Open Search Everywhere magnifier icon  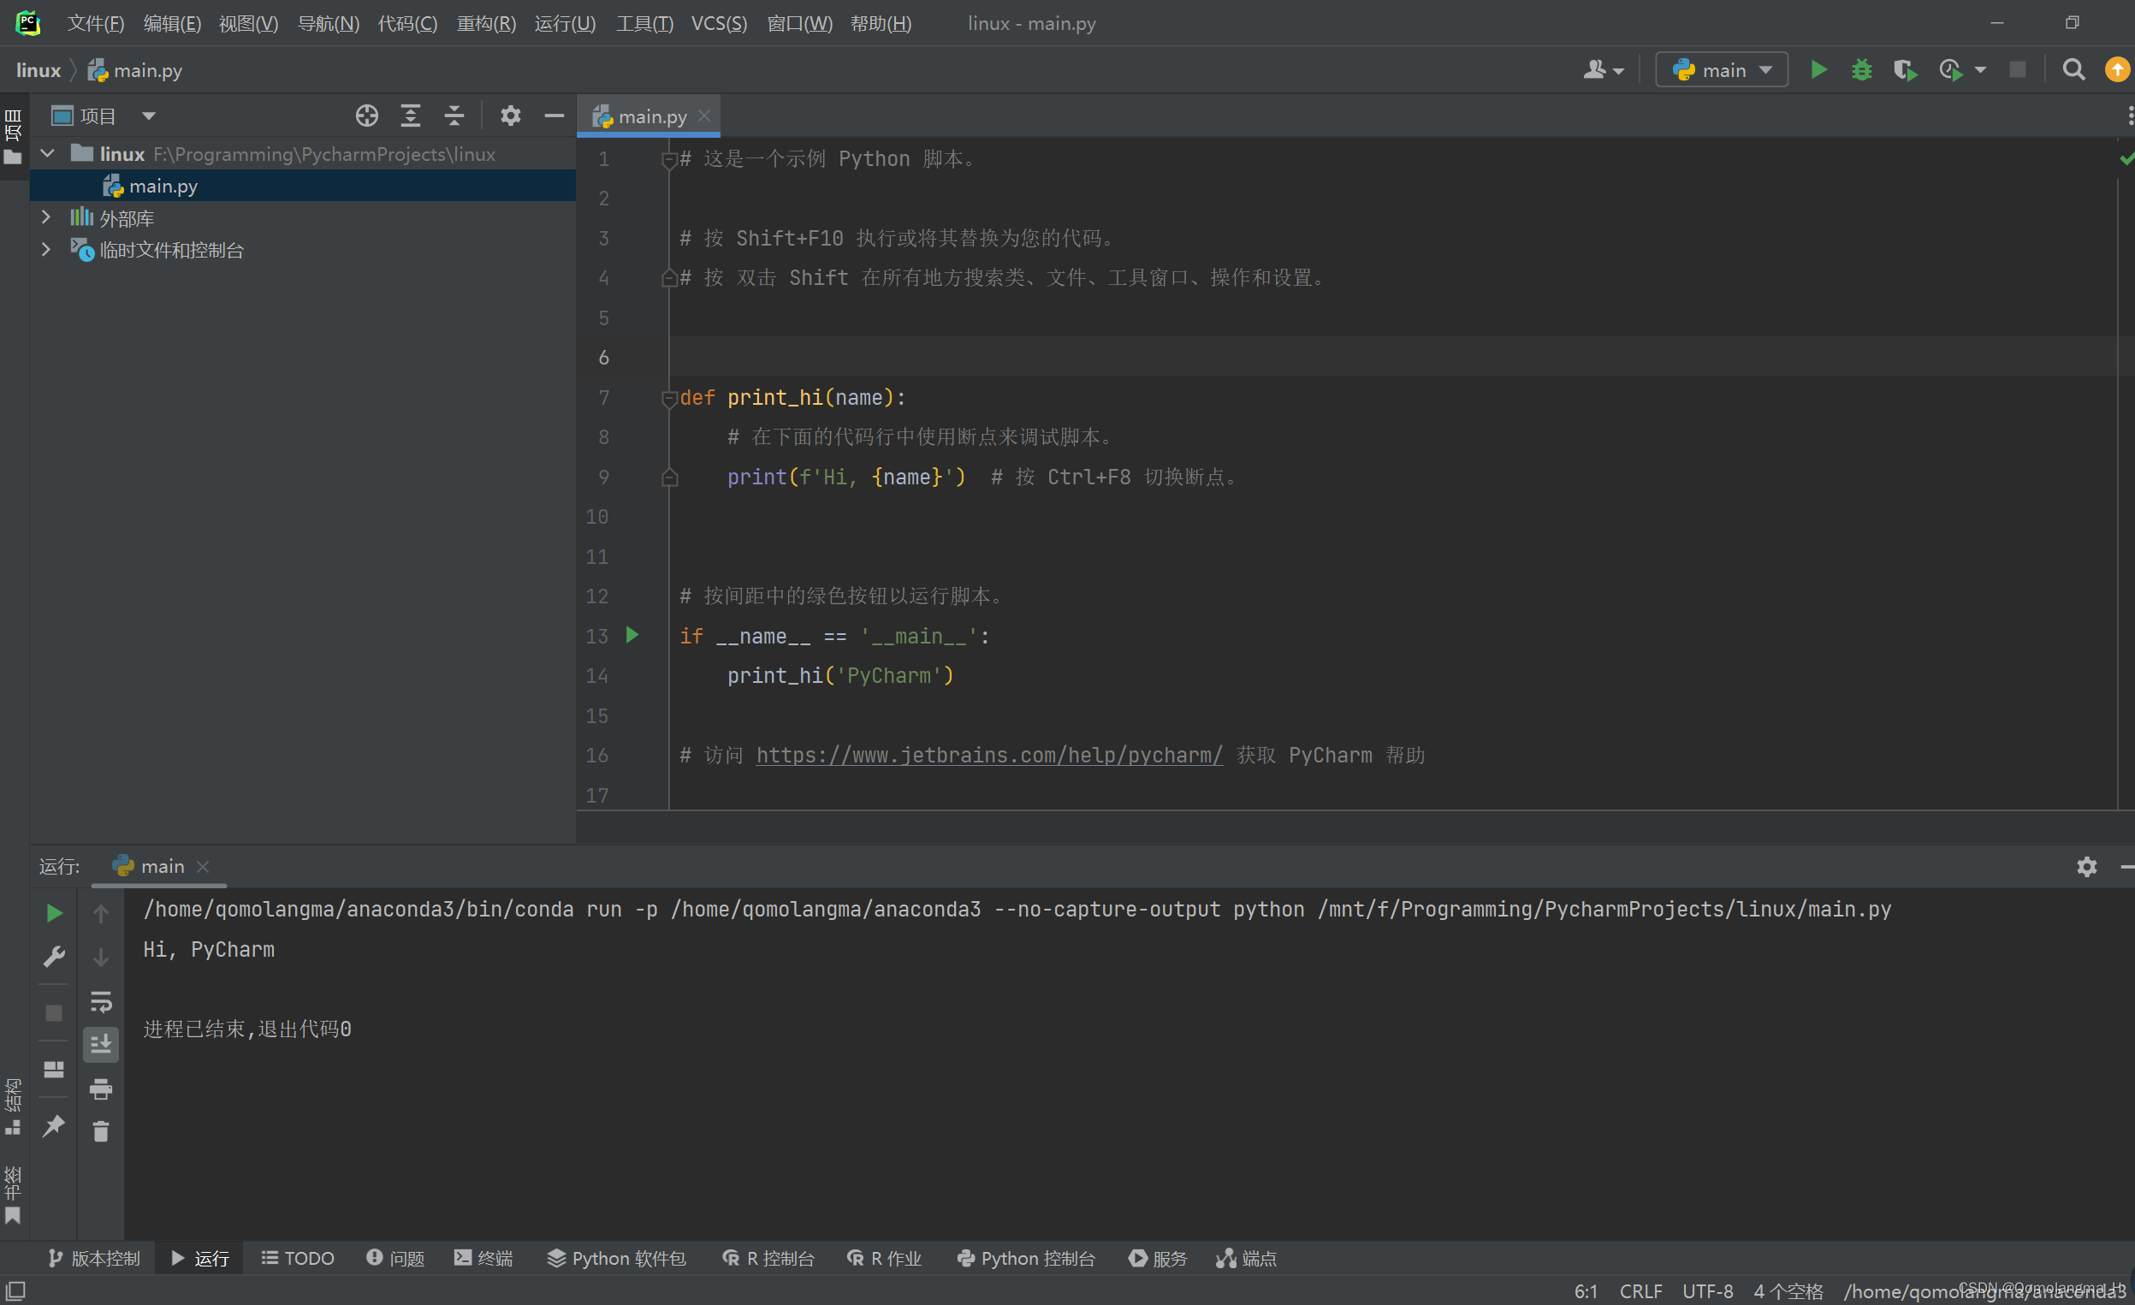tap(2073, 69)
